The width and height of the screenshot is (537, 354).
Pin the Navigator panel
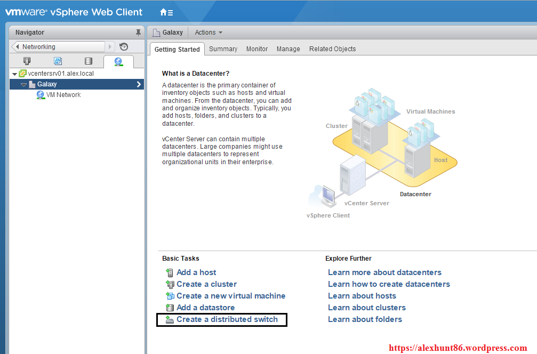tap(139, 33)
